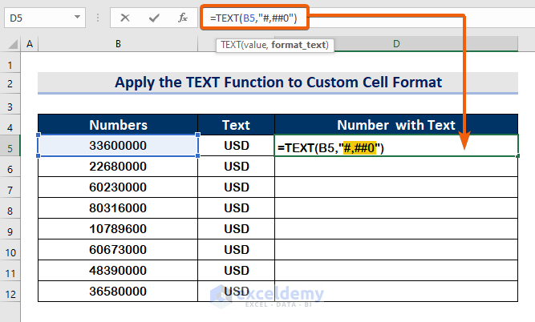Select column C header
The image size is (535, 322).
point(237,43)
